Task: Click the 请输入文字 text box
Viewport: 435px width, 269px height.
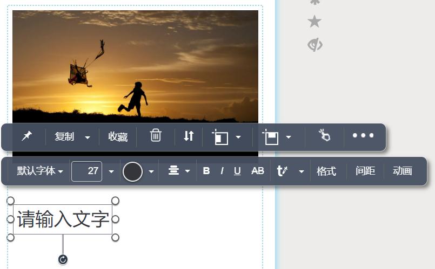Action: click(63, 219)
